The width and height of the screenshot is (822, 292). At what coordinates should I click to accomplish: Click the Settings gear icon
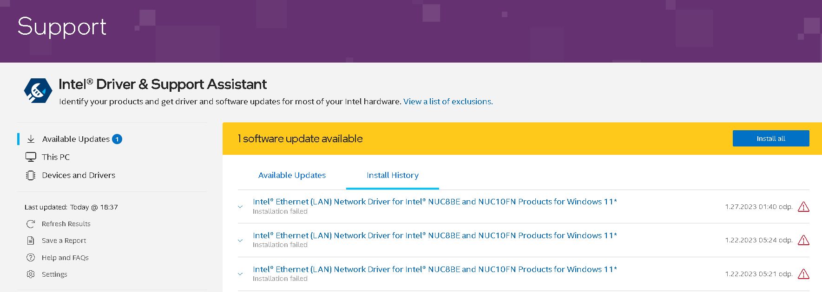tap(31, 274)
